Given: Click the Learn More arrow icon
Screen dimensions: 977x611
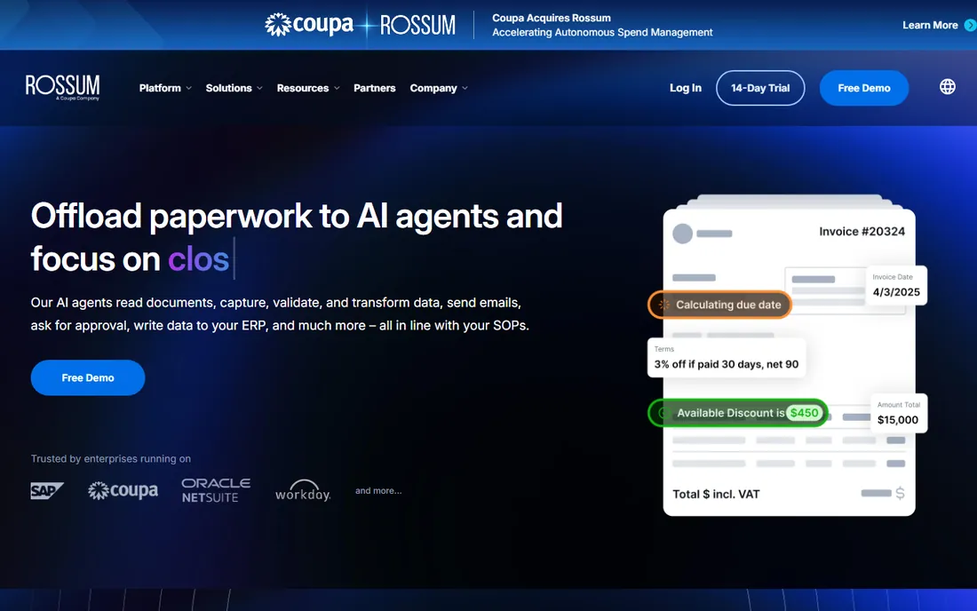Looking at the screenshot, I should tap(970, 25).
